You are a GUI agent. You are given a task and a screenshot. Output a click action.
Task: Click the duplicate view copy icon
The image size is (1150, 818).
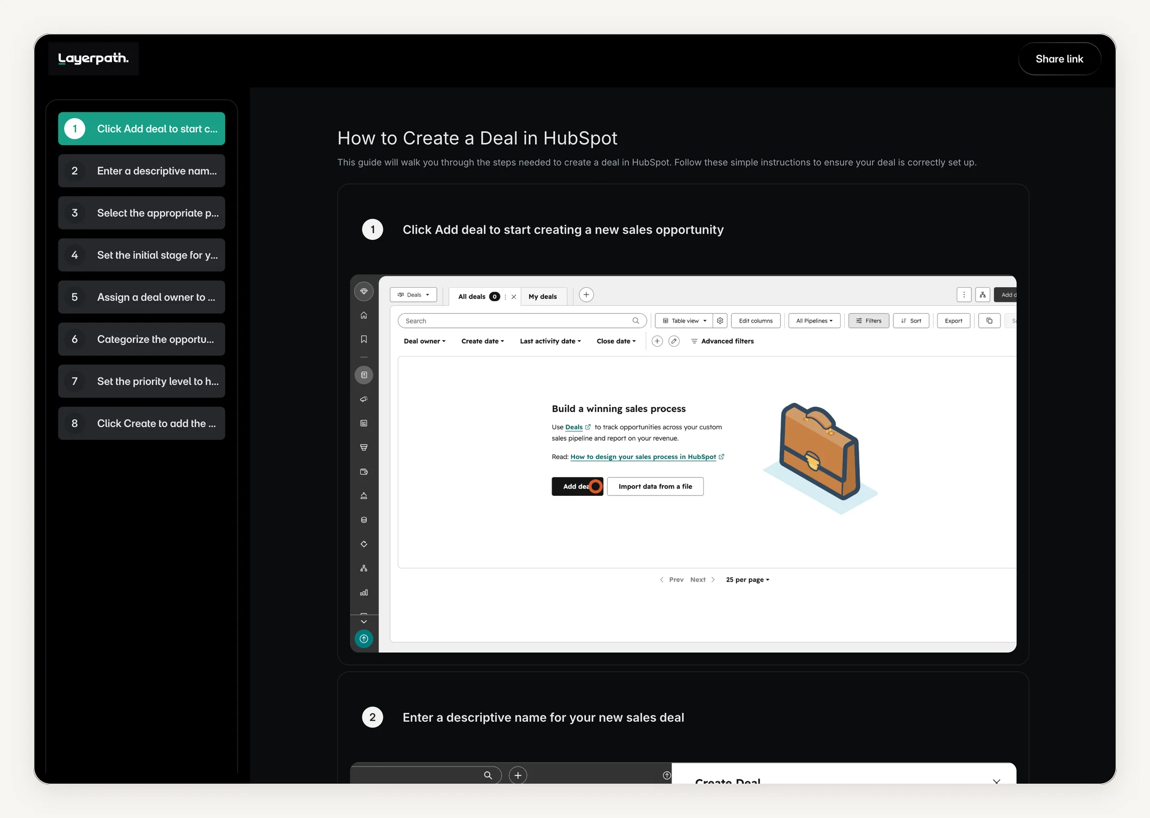click(x=989, y=321)
